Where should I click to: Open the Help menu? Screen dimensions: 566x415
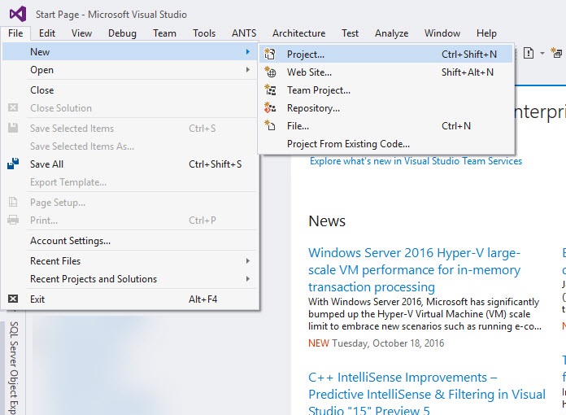486,33
